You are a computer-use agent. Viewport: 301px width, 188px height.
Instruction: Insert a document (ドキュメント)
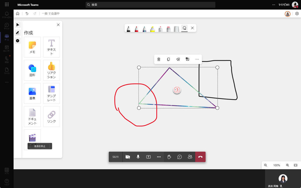(x=32, y=117)
